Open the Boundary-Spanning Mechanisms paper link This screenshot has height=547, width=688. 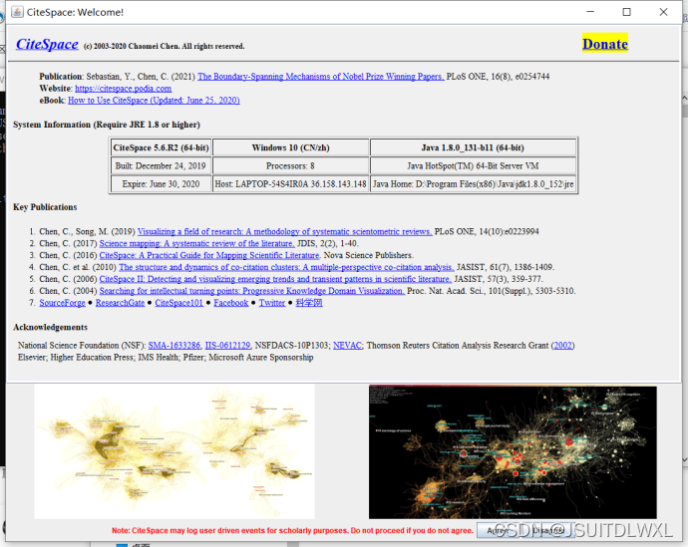[x=321, y=77]
